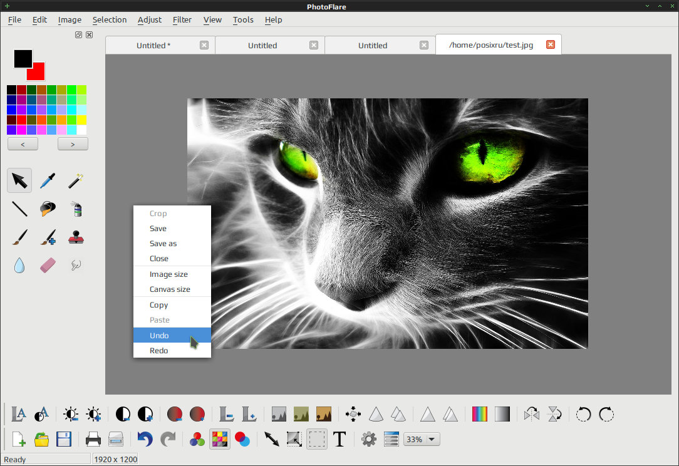Click the black foreground color swatch
Viewport: 679px width, 466px height.
[23, 58]
